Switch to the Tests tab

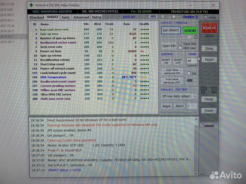65,17
